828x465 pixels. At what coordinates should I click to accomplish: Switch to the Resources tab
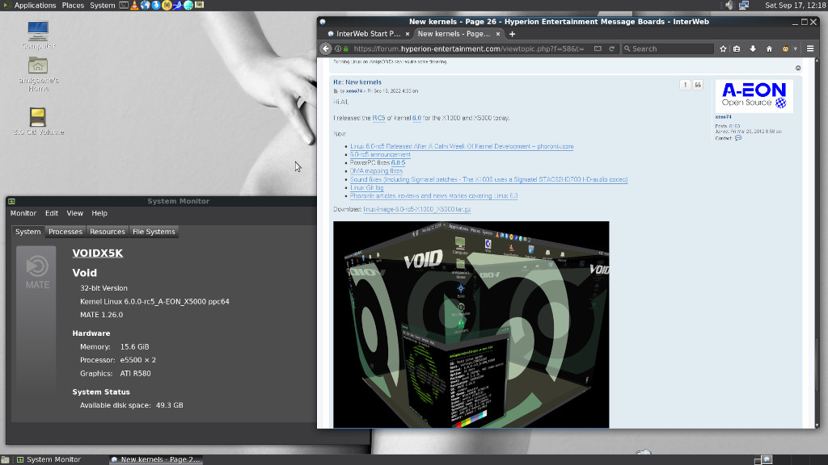[x=108, y=232]
